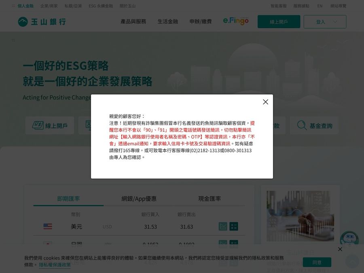The image size is (364, 273).
Task: Open the 產品與服務 menu
Action: pyautogui.click(x=133, y=21)
